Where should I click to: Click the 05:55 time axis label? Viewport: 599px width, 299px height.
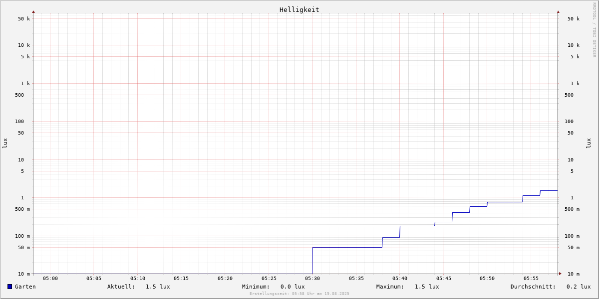531,279
